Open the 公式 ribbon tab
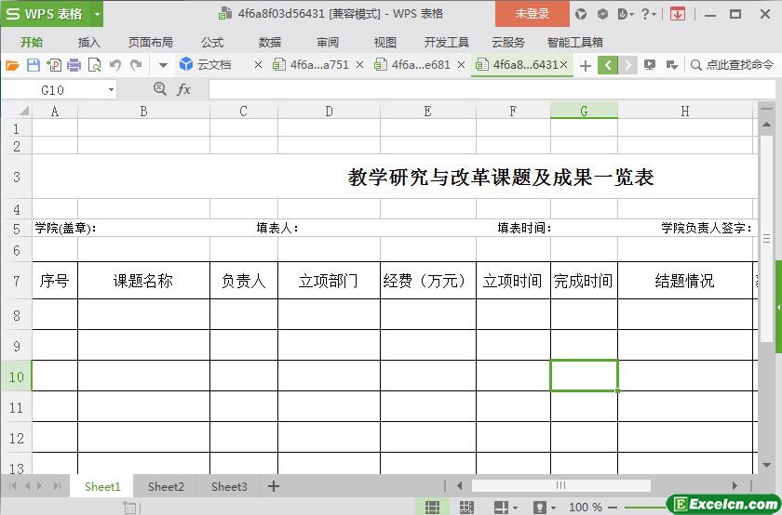Screen dimensions: 782x515 pos(211,42)
